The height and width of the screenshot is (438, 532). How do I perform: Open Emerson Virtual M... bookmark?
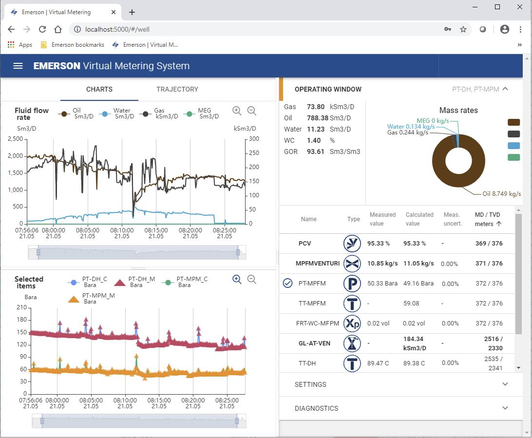point(145,45)
